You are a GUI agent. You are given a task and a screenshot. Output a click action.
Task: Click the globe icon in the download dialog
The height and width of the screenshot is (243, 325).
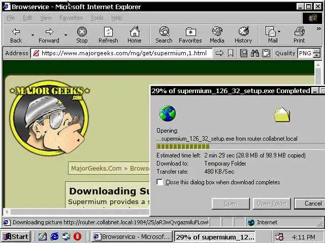168,113
